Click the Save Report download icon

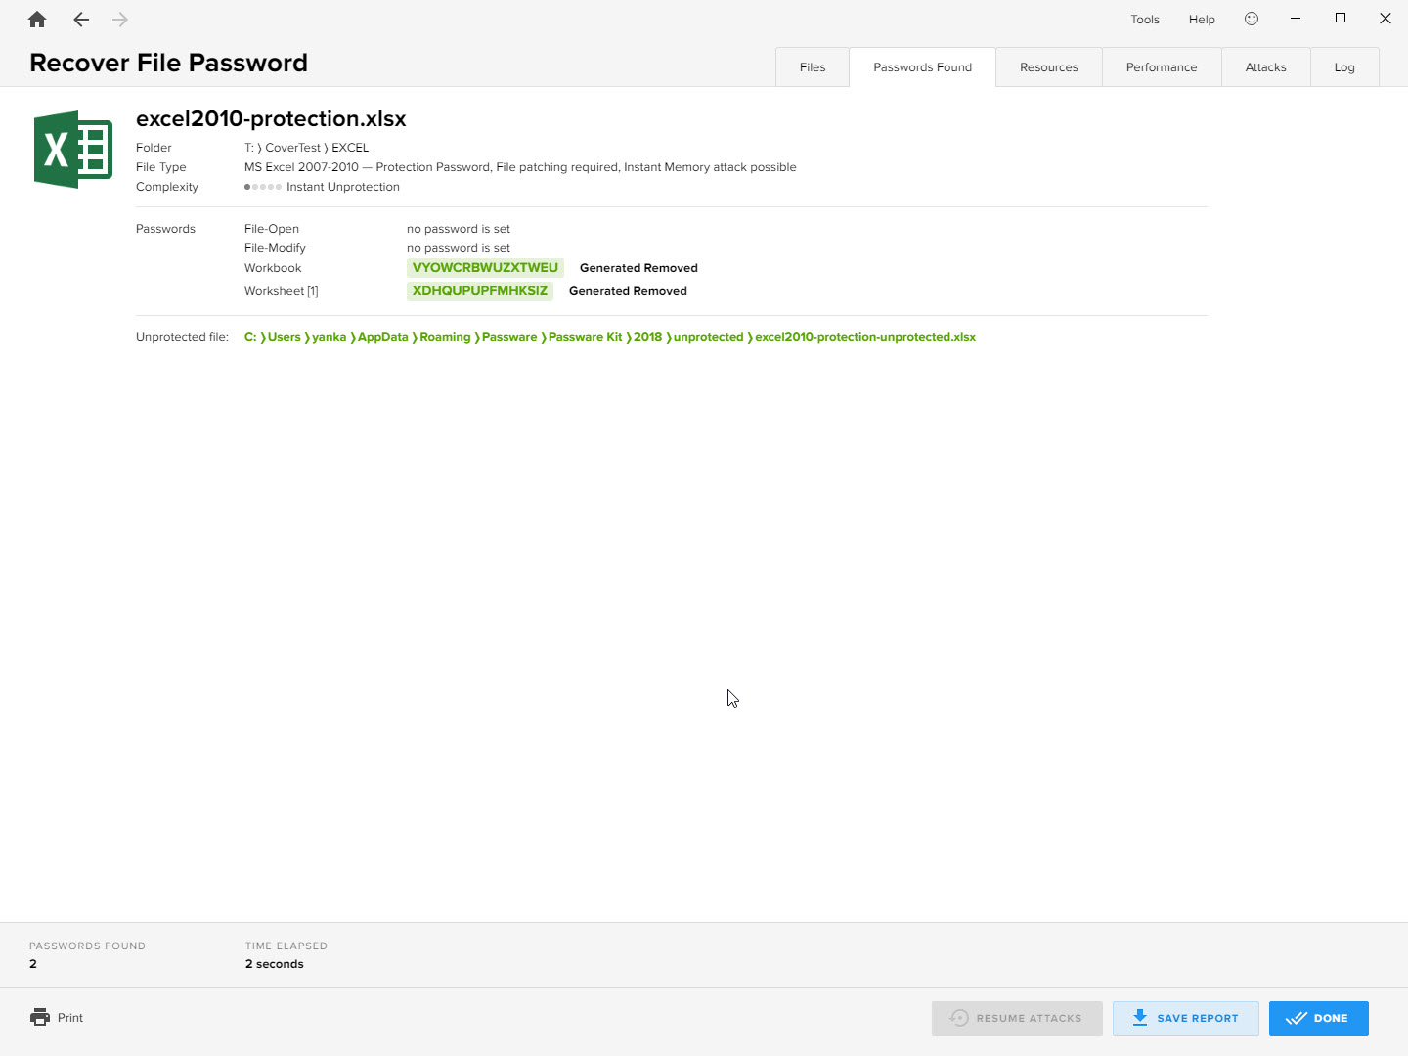tap(1140, 1018)
